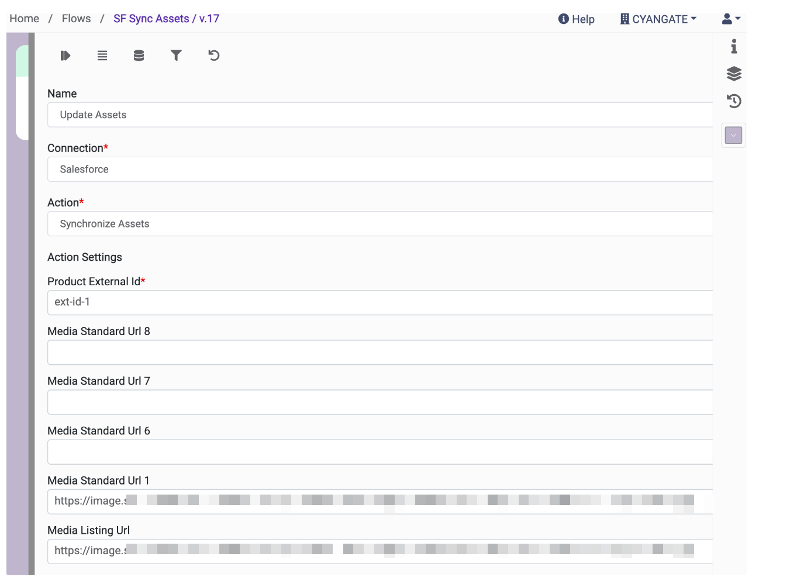Expand the purple chevron button in sidebar
This screenshot has width=790, height=584.
click(733, 135)
